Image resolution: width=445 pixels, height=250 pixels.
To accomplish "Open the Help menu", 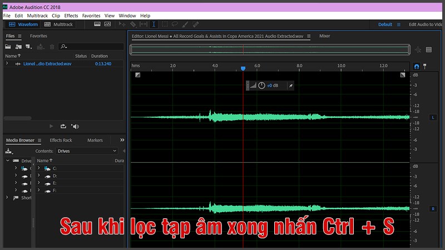I will pyautogui.click(x=145, y=16).
